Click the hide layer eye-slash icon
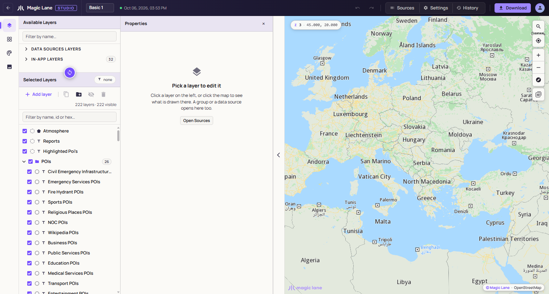549x294 pixels. coord(91,94)
